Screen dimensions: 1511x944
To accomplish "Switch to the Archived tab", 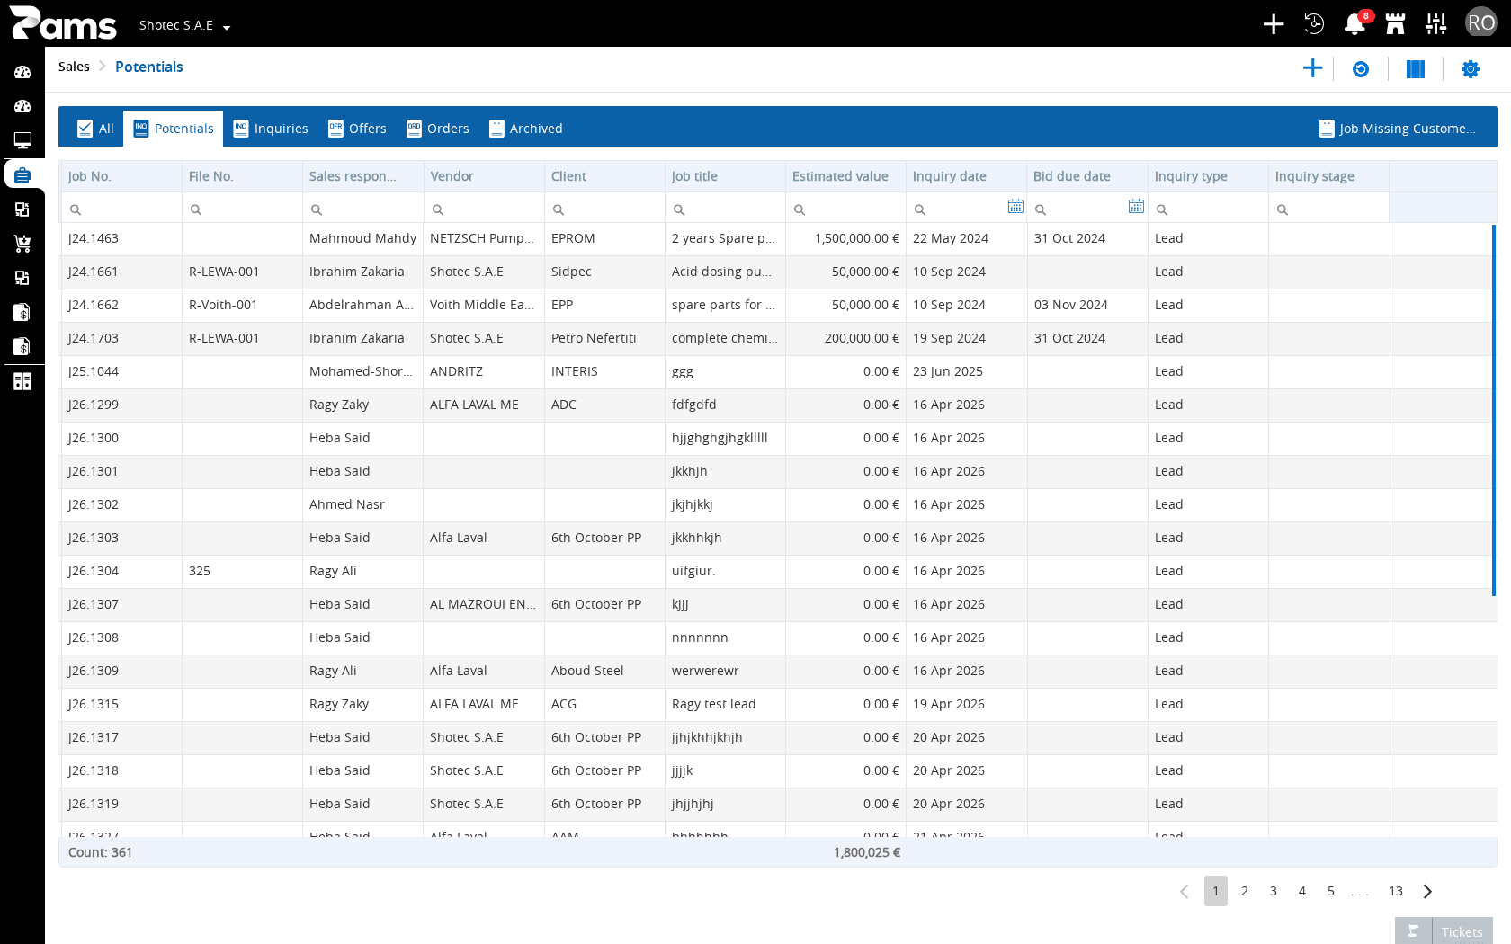I will pos(526,129).
